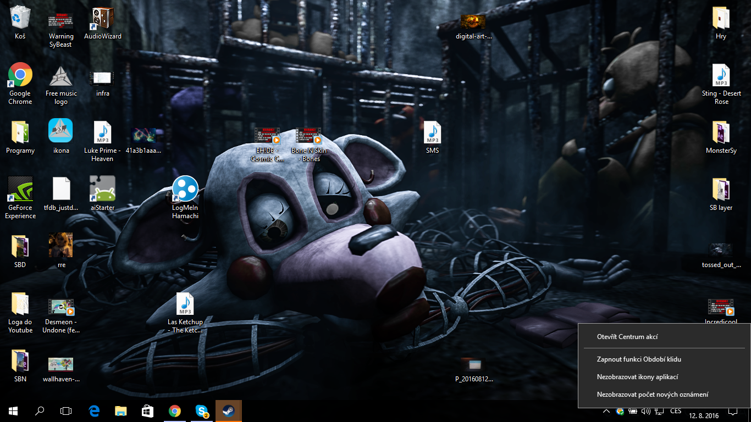Open Task View from the taskbar

[66, 410]
